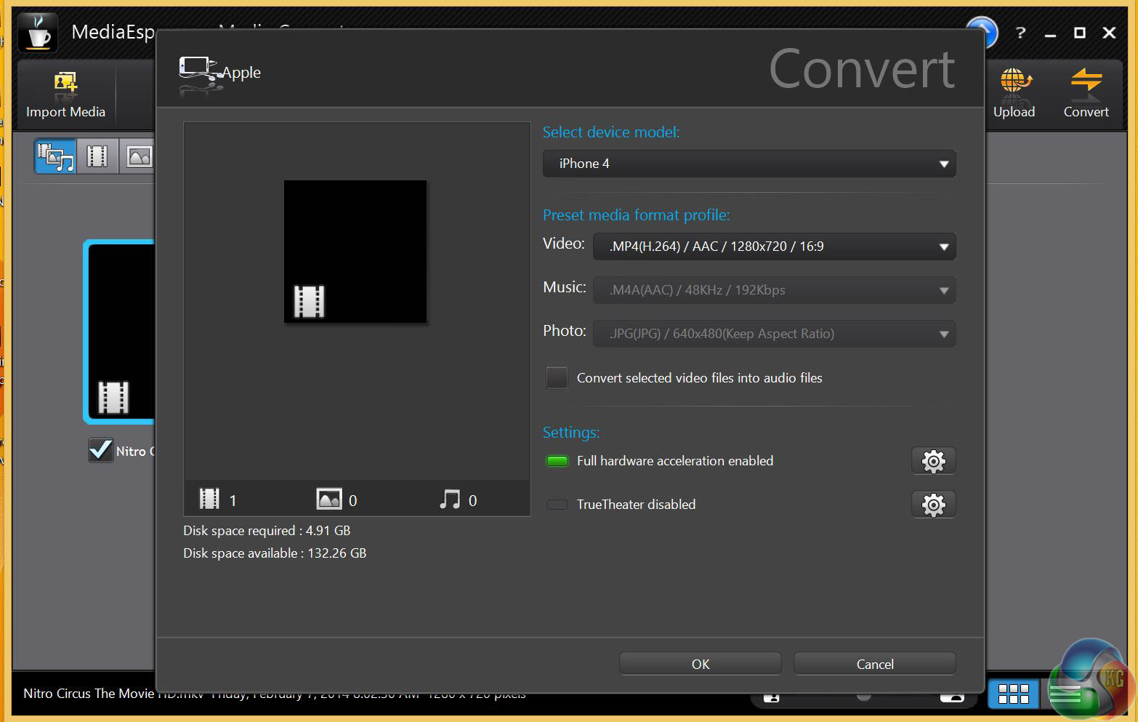Viewport: 1138px width, 722px height.
Task: Toggle TrueTheater disabled indicator
Action: click(x=557, y=505)
